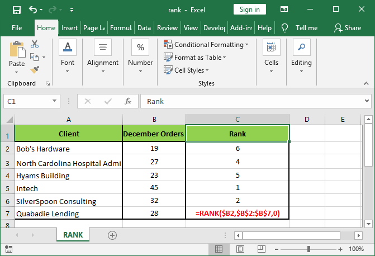Activate Format Painter brush
The width and height of the screenshot is (375, 256).
coord(35,70)
